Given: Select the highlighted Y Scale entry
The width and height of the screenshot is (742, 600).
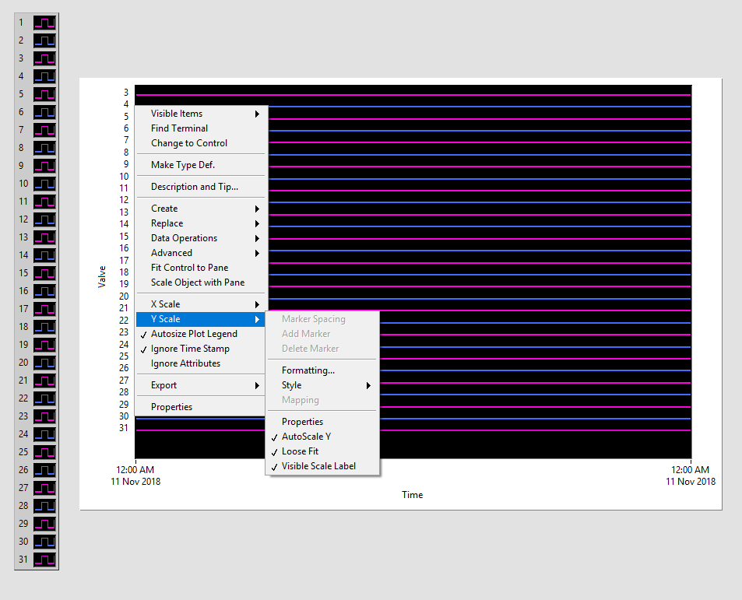Looking at the screenshot, I should click(200, 319).
